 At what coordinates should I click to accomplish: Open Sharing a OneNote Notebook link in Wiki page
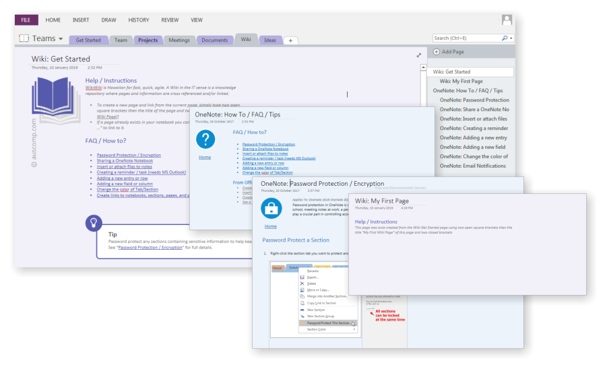[x=125, y=161]
